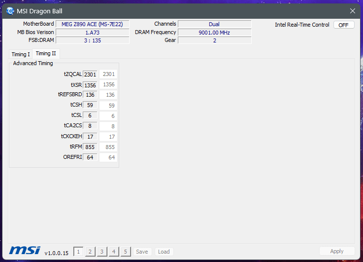
Task: Click the Apply button
Action: (337, 251)
